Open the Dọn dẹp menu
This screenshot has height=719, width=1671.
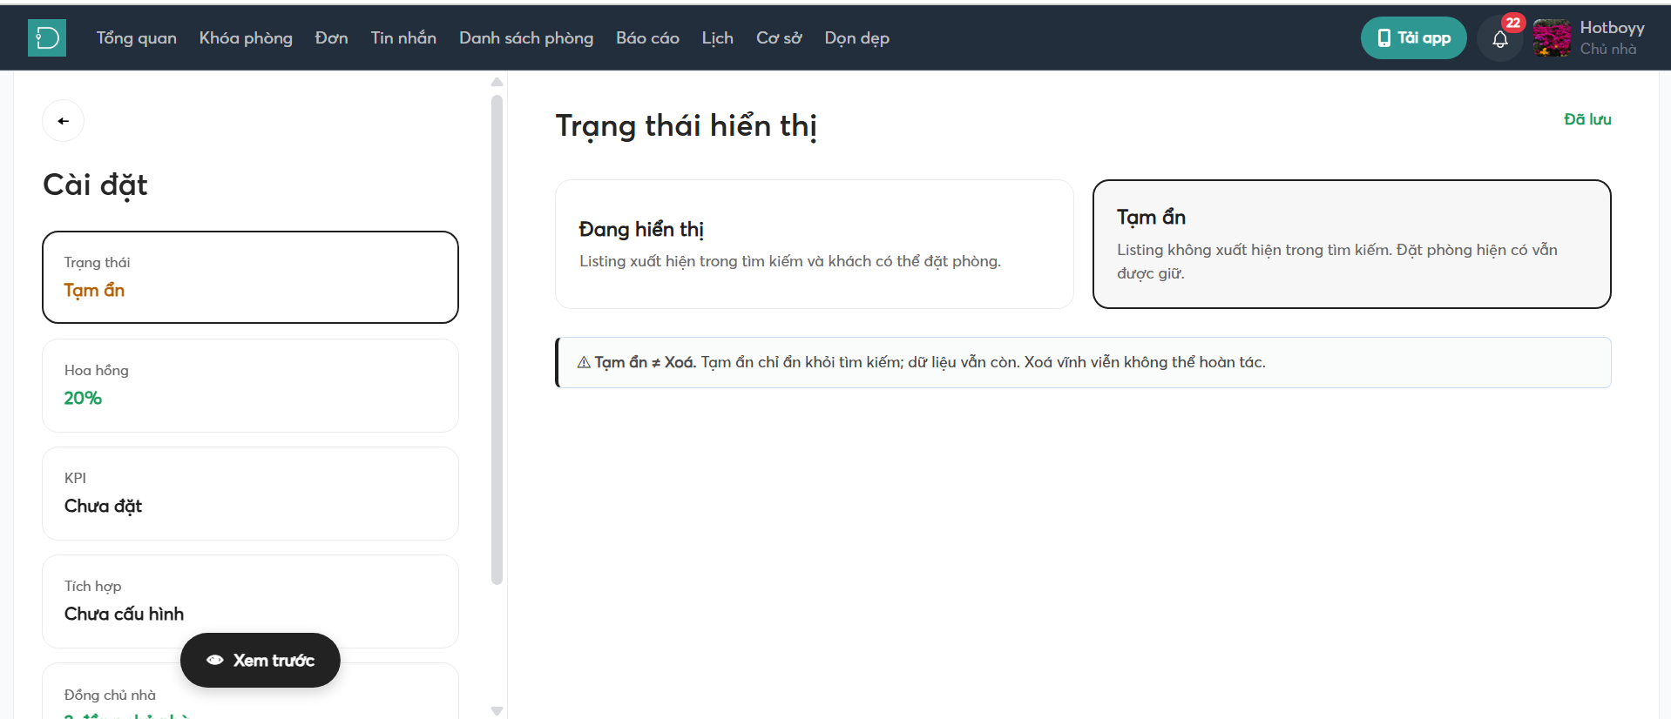857,38
